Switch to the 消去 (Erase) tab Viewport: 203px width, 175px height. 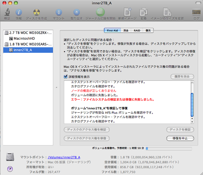tap(126, 30)
